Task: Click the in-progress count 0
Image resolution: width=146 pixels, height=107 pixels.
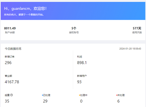Action: click(x=81, y=101)
